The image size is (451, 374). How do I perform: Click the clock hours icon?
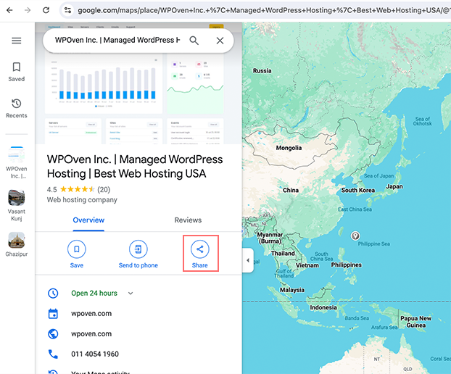(53, 294)
